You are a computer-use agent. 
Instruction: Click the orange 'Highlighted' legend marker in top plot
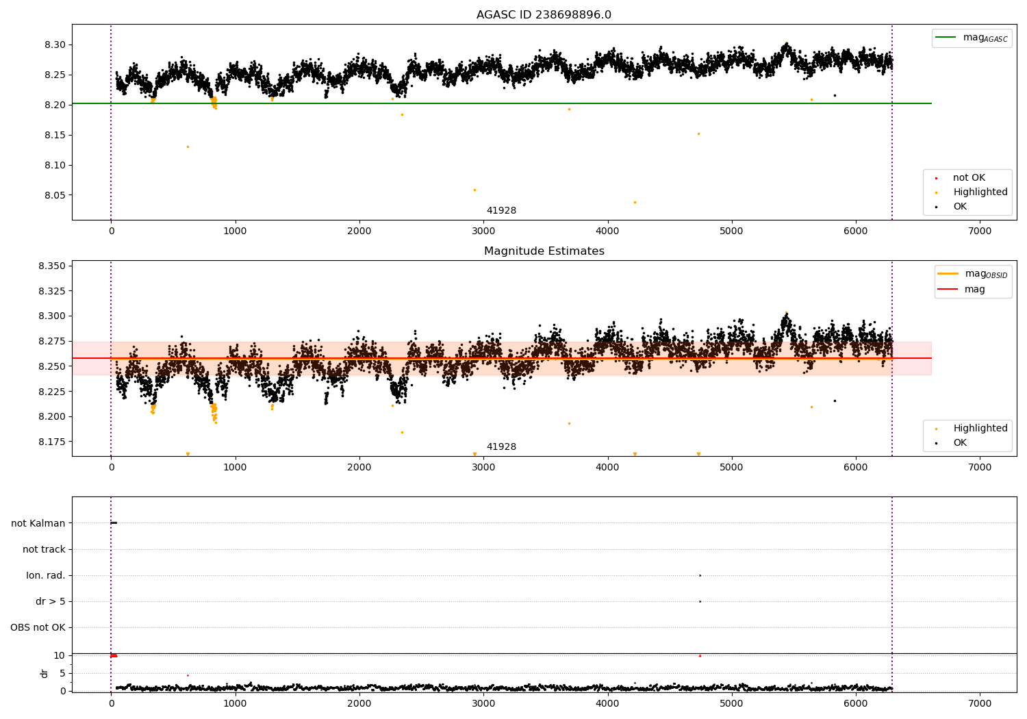pyautogui.click(x=936, y=192)
